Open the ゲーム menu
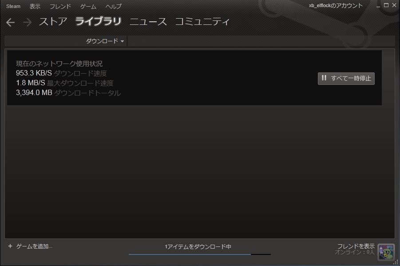Screen dimensions: 400x266 coord(88,6)
